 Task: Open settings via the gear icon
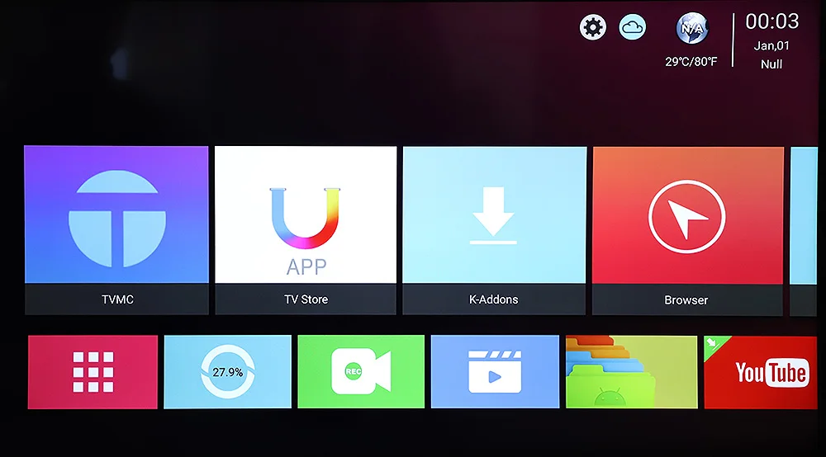pos(592,27)
